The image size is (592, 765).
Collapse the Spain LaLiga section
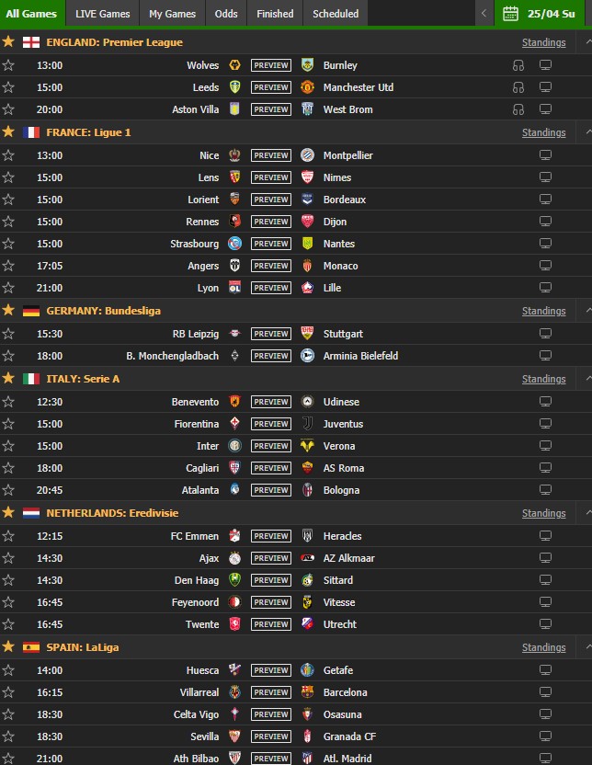[587, 647]
